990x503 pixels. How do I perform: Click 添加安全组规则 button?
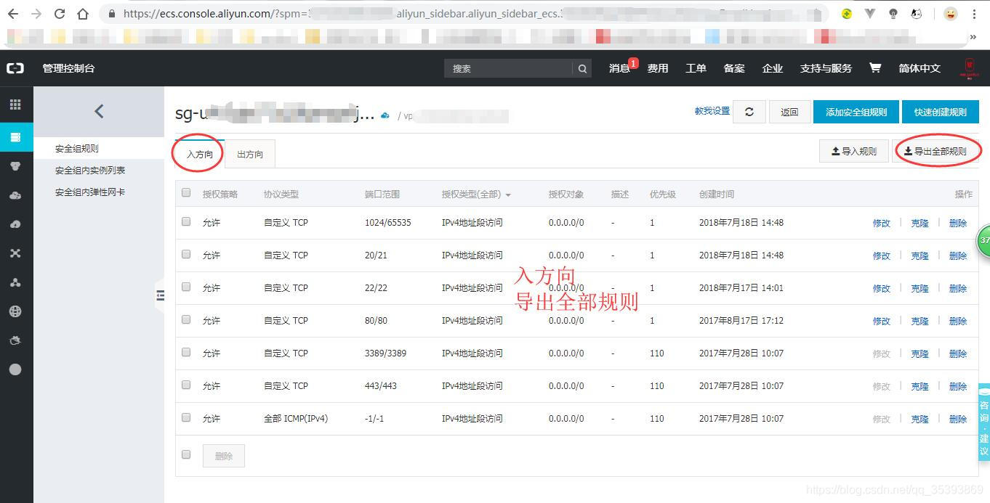(x=856, y=112)
